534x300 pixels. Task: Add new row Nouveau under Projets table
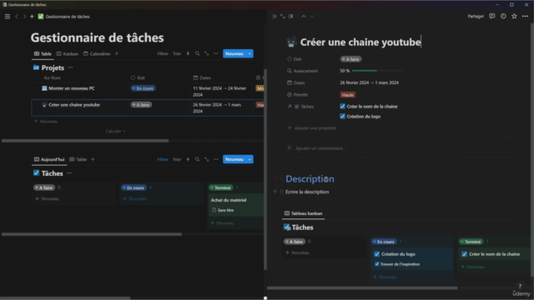tap(46, 121)
